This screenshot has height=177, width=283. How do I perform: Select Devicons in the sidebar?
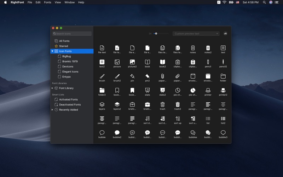(68, 67)
